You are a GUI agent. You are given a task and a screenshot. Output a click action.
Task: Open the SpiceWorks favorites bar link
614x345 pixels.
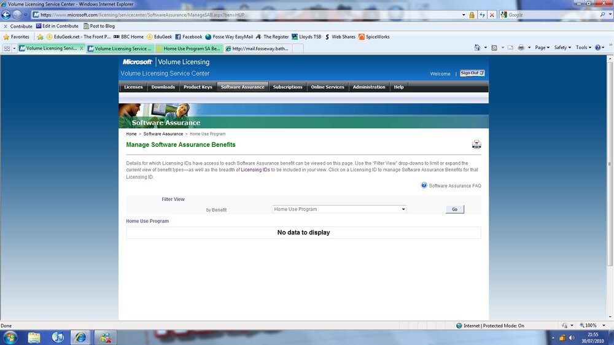pos(374,37)
